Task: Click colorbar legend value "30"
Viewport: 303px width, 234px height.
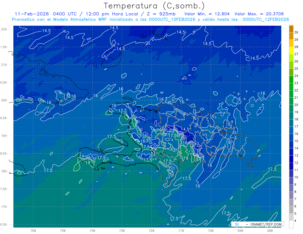Action: coord(296,32)
